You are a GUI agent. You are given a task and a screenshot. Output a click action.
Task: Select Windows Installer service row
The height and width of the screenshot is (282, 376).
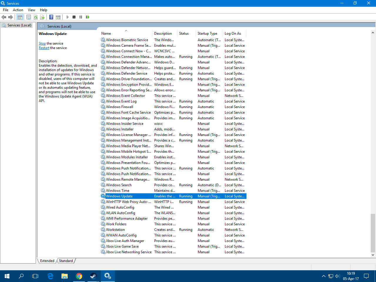173,129
